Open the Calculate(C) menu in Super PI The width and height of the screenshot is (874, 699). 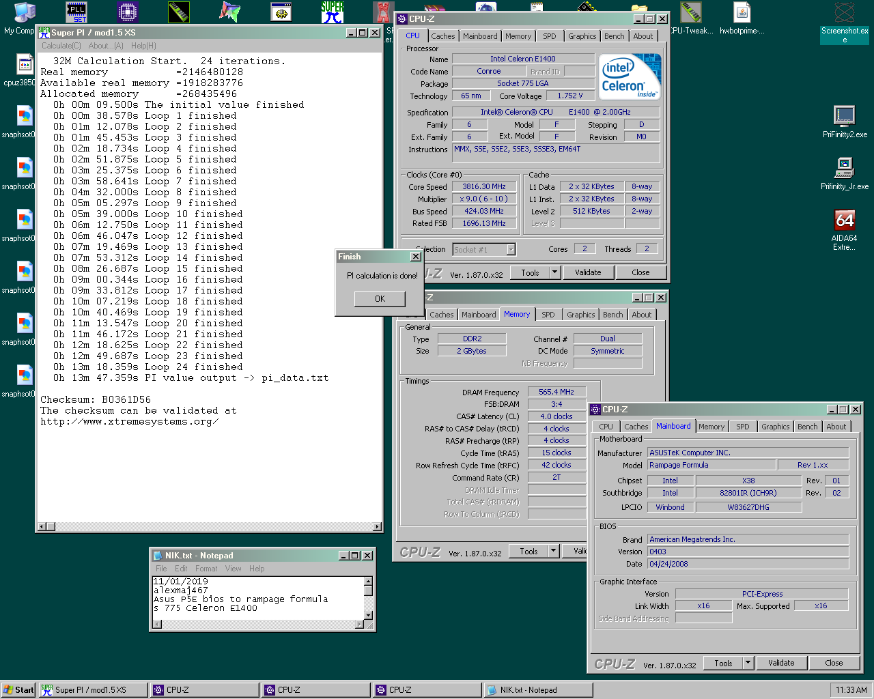(61, 46)
